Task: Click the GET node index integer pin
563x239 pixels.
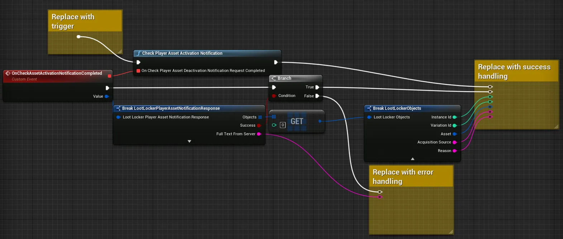Action: (274, 125)
